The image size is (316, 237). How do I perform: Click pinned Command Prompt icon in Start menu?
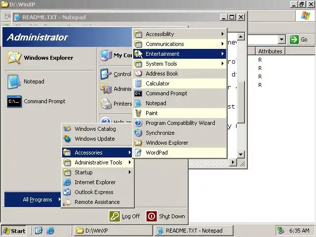[x=14, y=101]
